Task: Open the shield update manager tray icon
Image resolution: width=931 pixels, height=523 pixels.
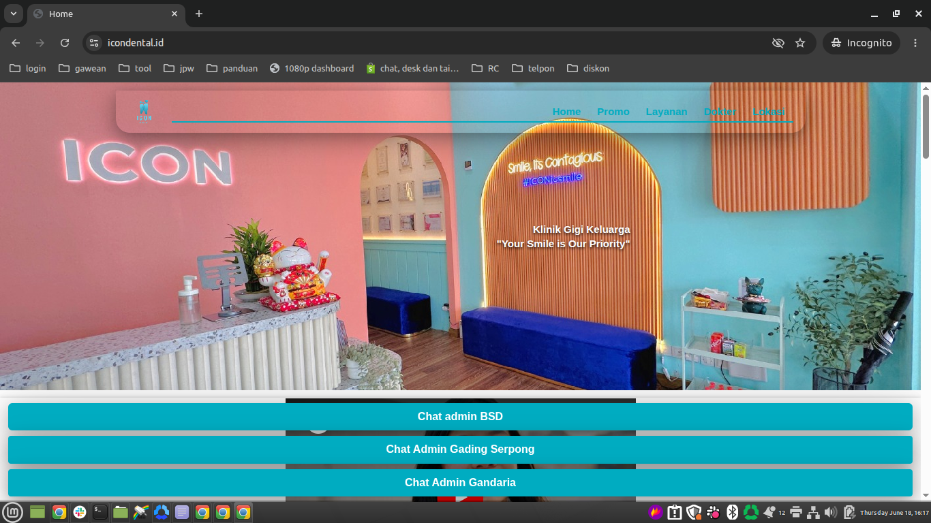Action: pos(694,512)
